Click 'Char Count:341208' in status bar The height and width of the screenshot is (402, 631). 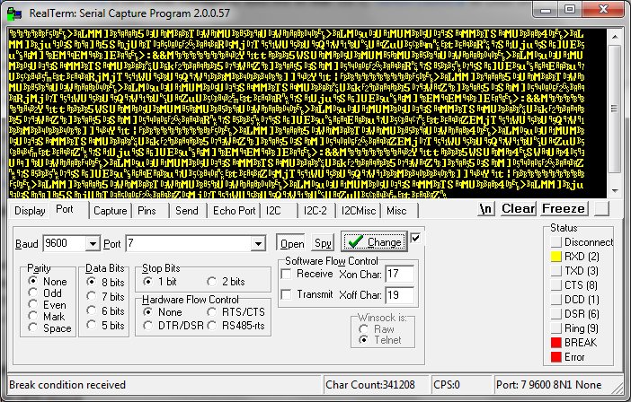tap(370, 385)
